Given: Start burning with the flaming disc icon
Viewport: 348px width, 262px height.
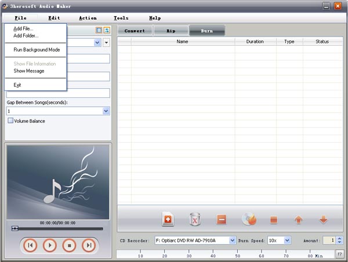Looking at the screenshot, I should click(249, 220).
